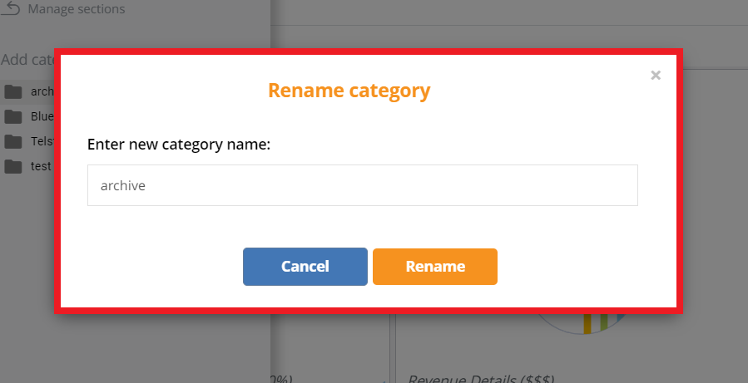The width and height of the screenshot is (748, 383).
Task: Select the 'Tels' category label in sidebar
Action: [42, 141]
